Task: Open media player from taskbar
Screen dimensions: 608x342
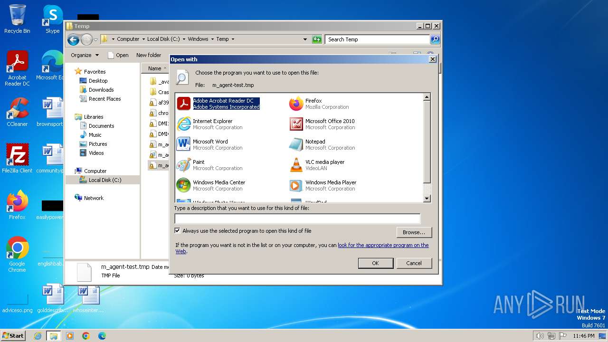Action: [70, 336]
